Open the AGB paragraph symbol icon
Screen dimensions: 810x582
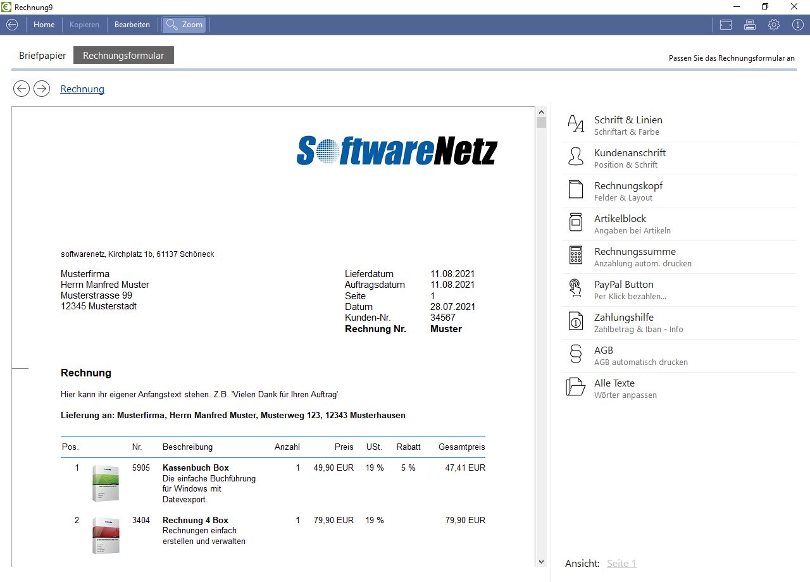[576, 355]
